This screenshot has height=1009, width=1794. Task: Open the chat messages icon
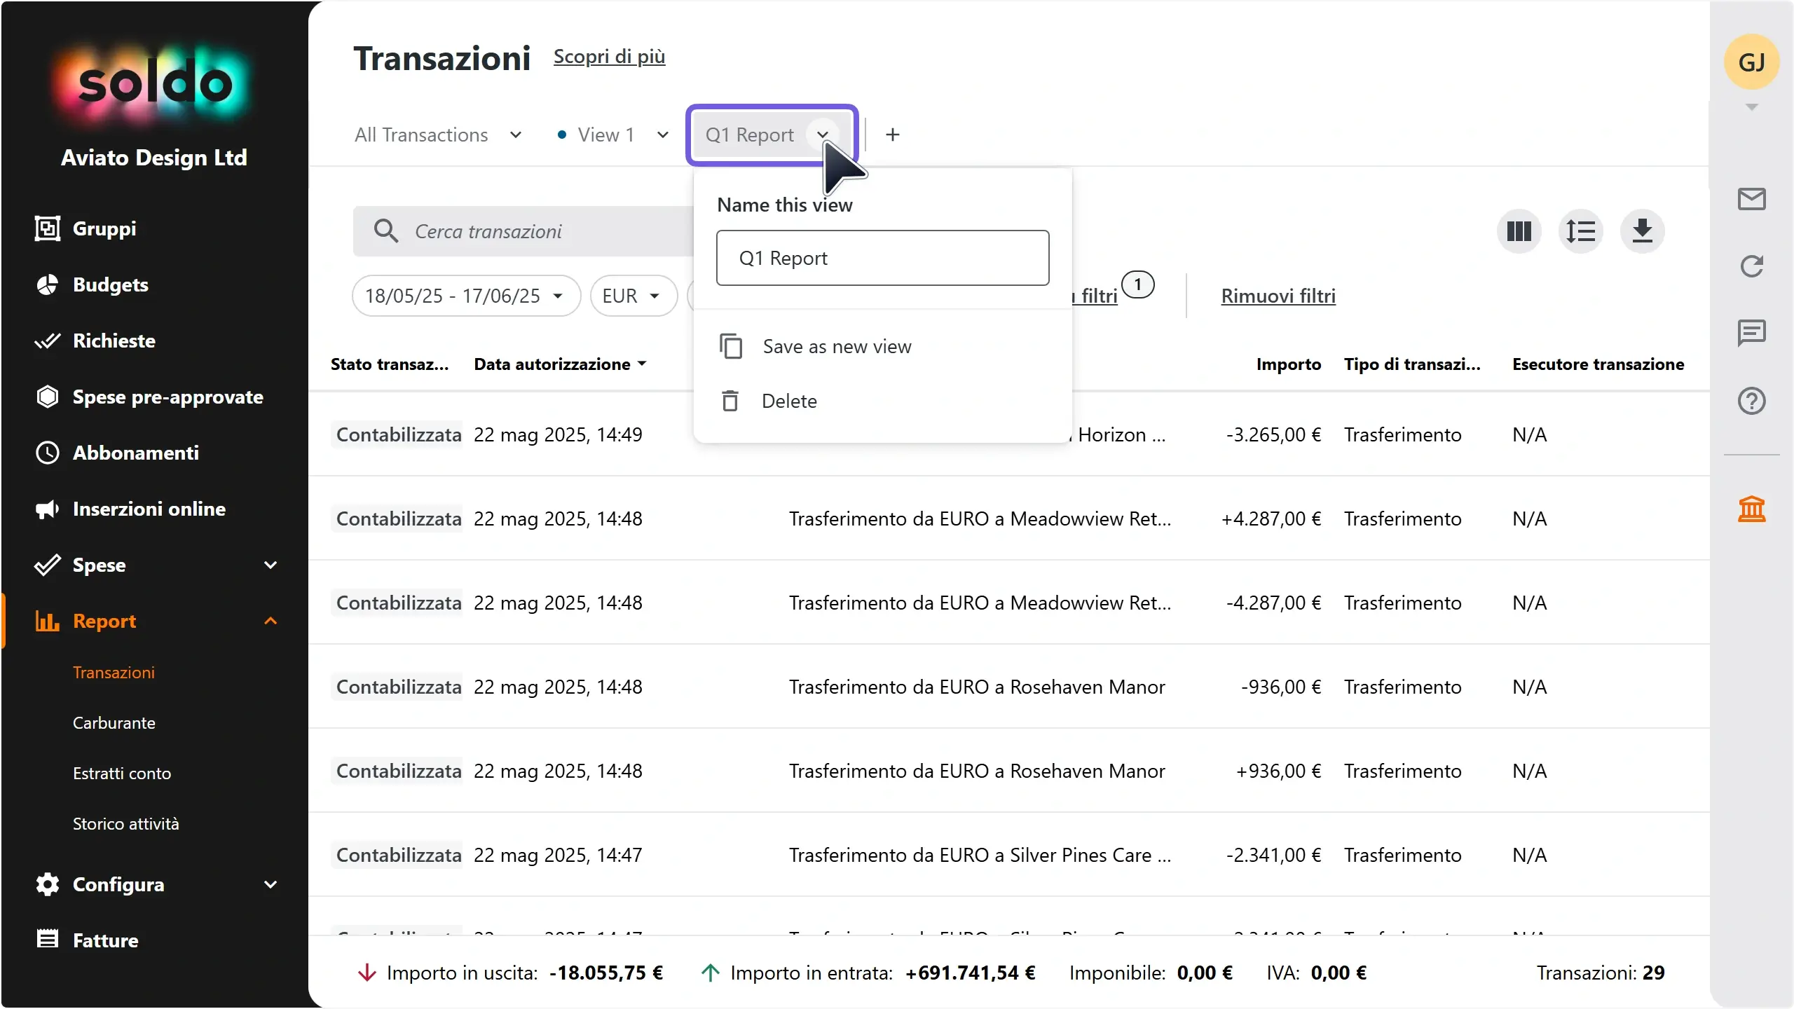coord(1751,333)
